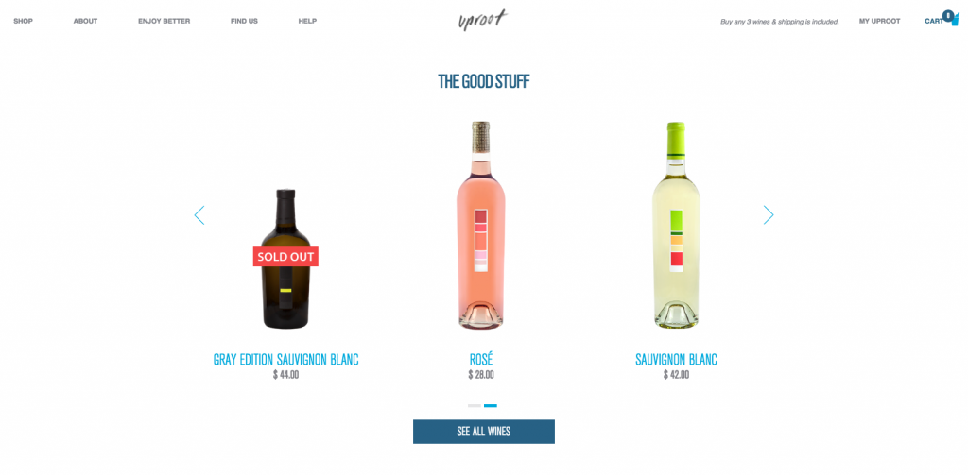Open the Enjoy Better menu
The height and width of the screenshot is (475, 968).
click(164, 21)
